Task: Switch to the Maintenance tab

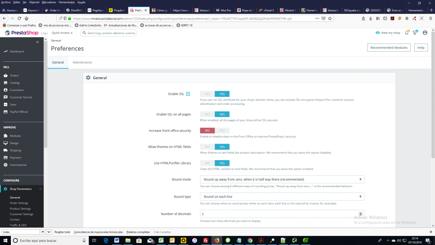Action: pyautogui.click(x=82, y=62)
